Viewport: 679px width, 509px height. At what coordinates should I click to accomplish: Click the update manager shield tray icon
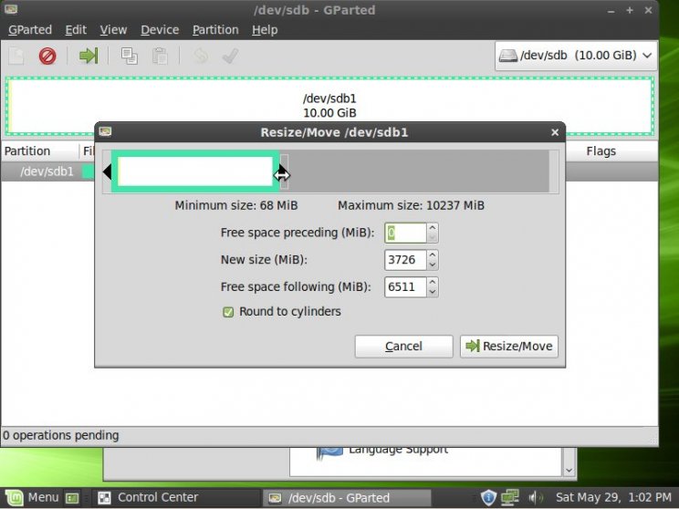click(x=488, y=498)
